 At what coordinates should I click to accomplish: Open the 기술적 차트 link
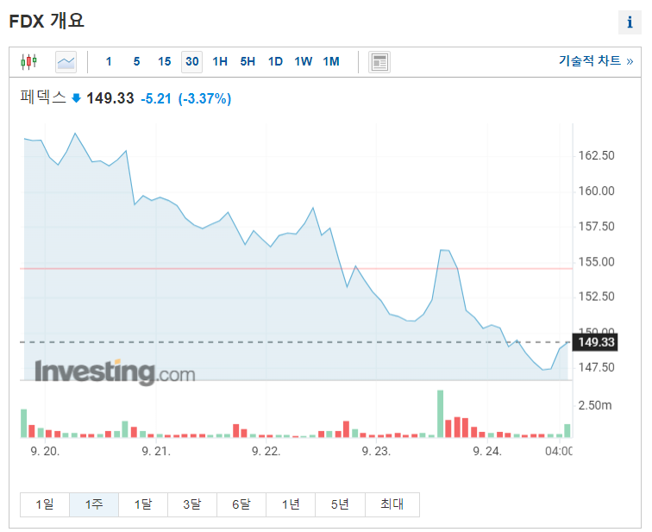[596, 61]
